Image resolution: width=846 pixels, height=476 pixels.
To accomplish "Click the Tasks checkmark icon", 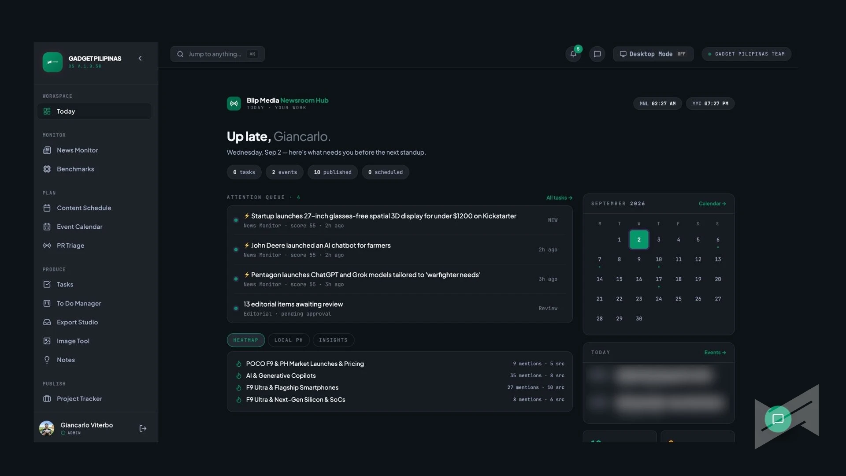I will 47,285.
